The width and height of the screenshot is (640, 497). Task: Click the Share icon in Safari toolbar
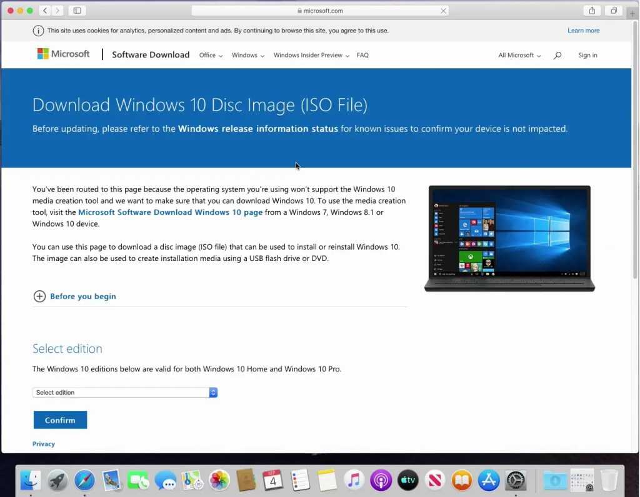pos(591,11)
